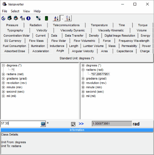Switch to the Energy tab
This screenshot has height=155, width=154.
point(145,36)
